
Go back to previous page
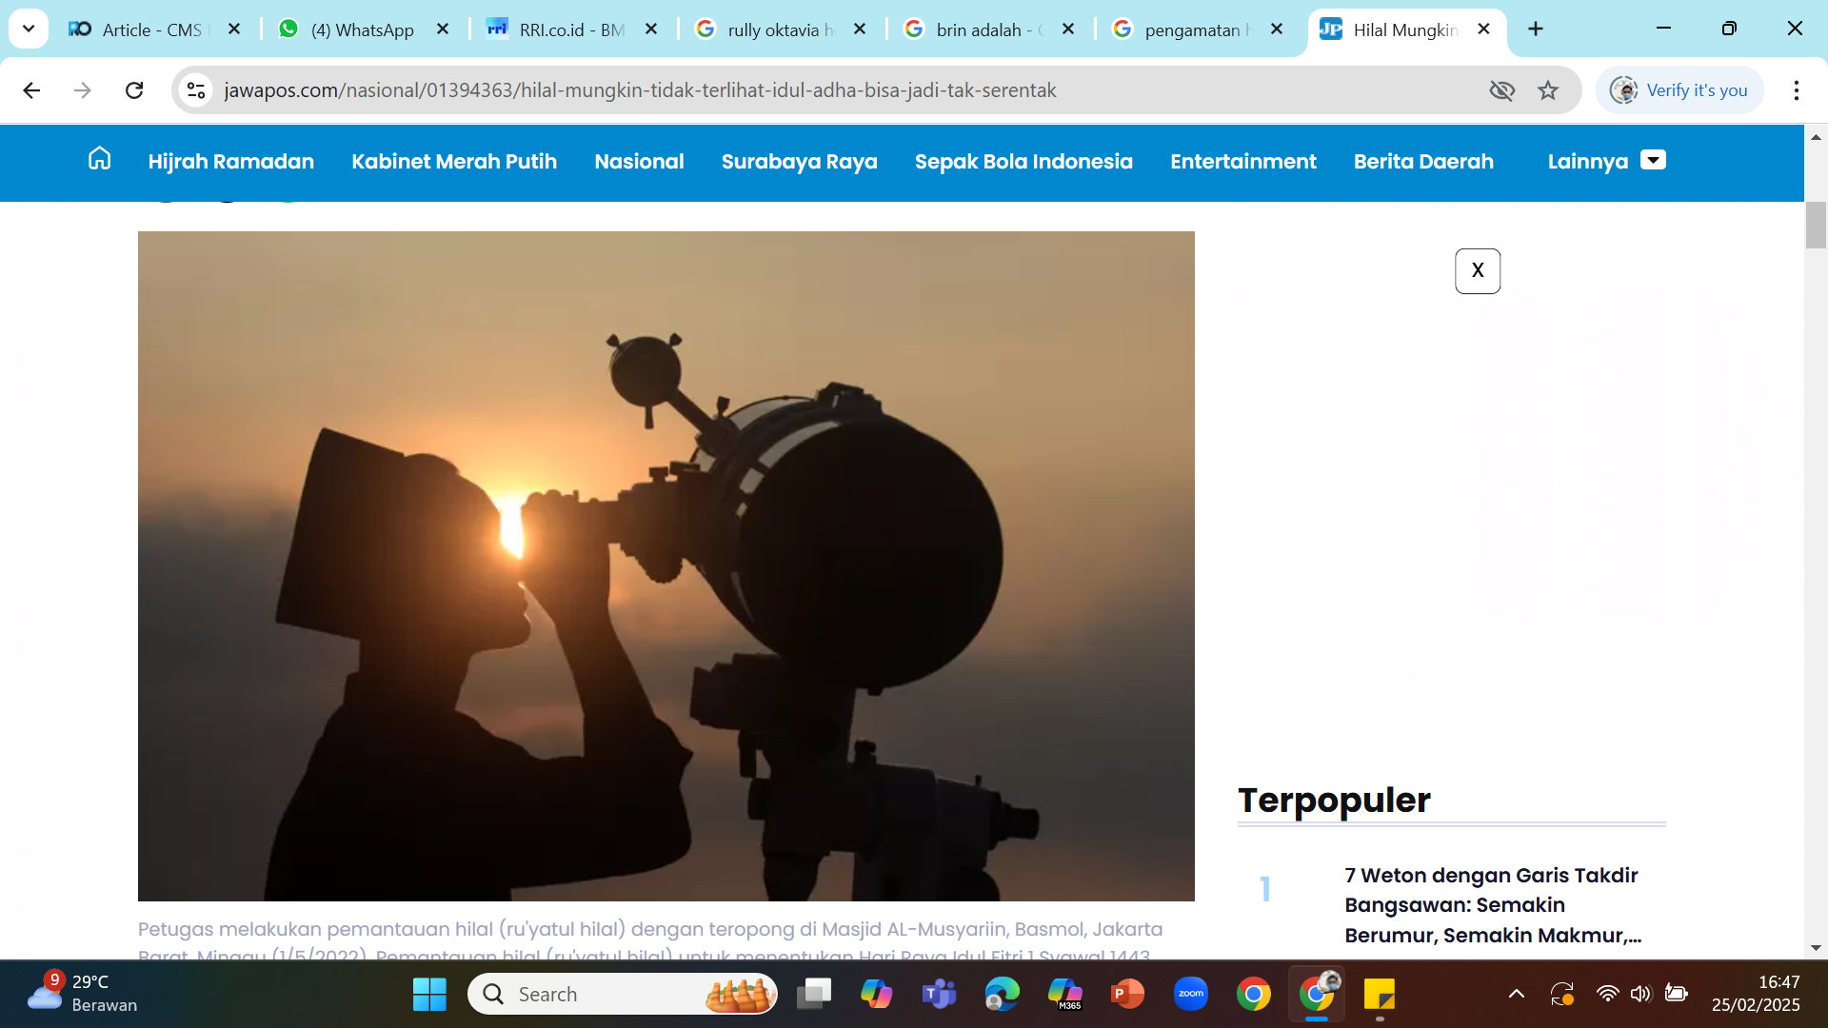[31, 90]
